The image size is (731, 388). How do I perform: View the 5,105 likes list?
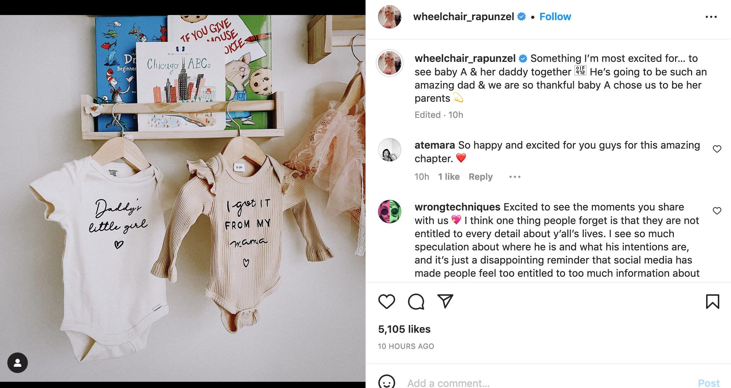point(404,329)
